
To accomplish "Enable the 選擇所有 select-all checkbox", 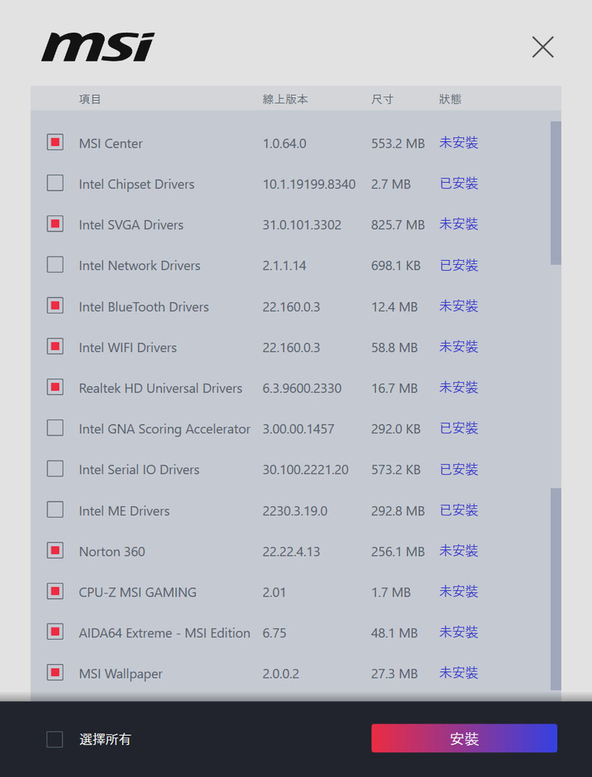I will [55, 739].
